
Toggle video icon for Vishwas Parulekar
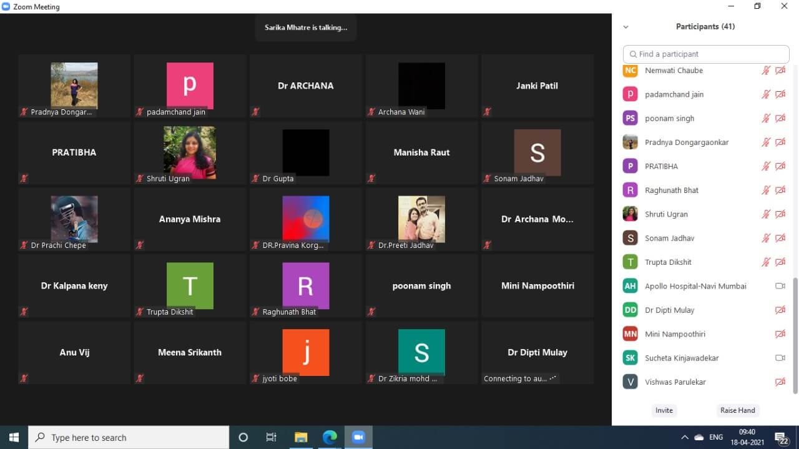click(780, 382)
